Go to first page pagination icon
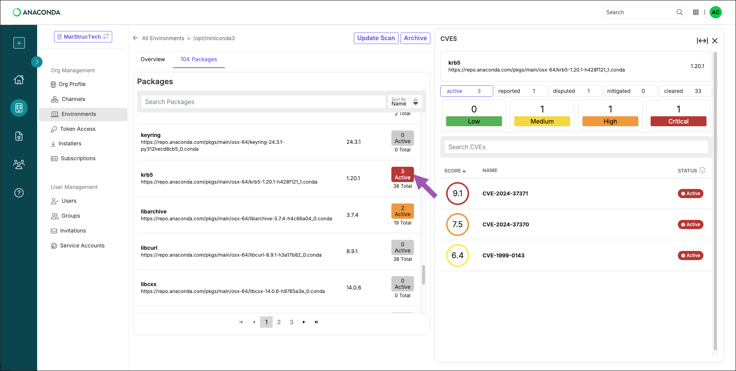The height and width of the screenshot is (371, 736). pyautogui.click(x=241, y=322)
